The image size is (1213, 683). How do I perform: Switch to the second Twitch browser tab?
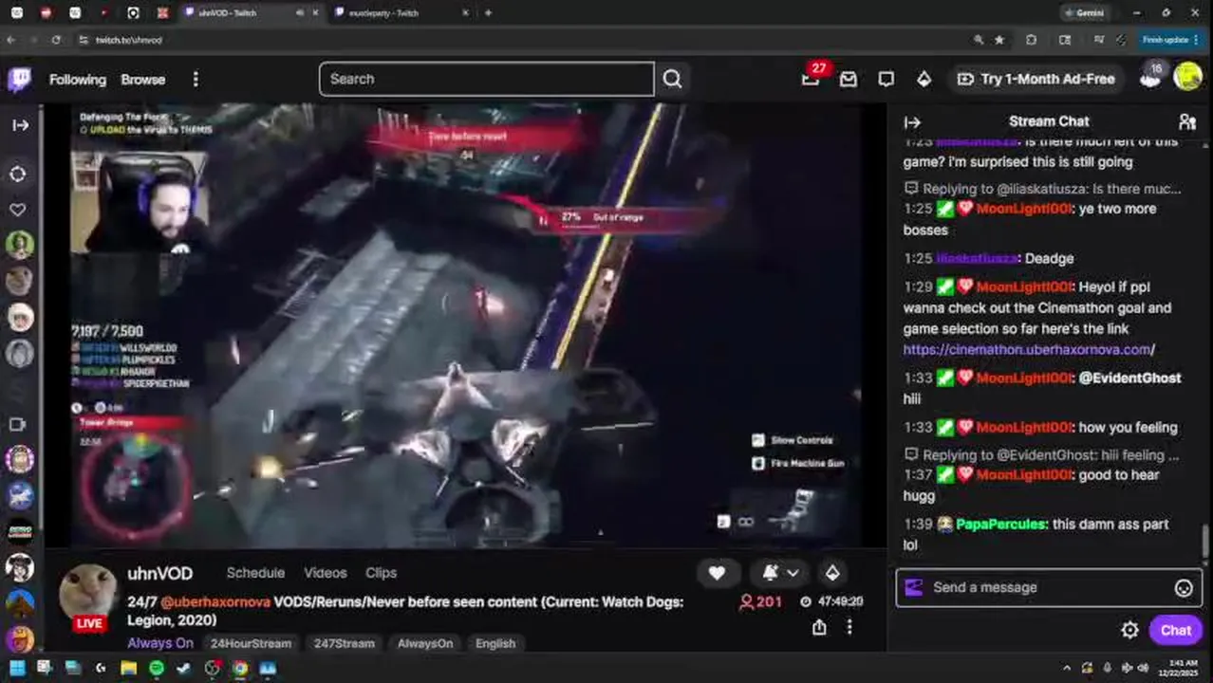pyautogui.click(x=403, y=13)
